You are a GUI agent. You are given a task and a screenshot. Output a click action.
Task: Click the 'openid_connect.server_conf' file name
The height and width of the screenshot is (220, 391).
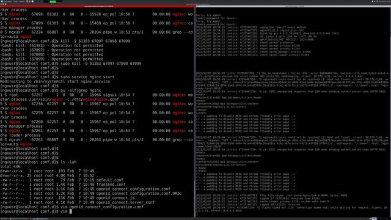pos(125,202)
